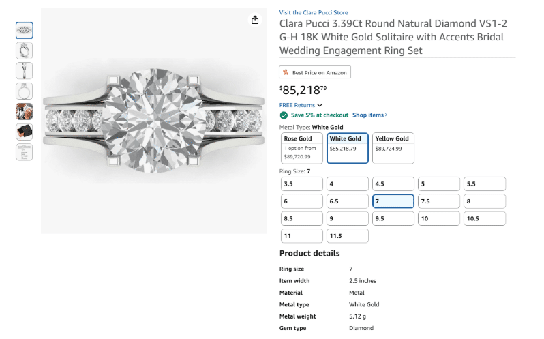
Task: Open the angled ring view thumbnail
Action: click(25, 50)
